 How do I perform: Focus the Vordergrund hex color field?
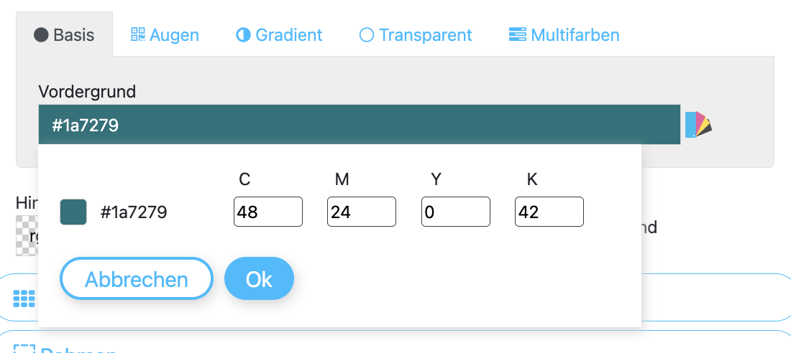[359, 124]
